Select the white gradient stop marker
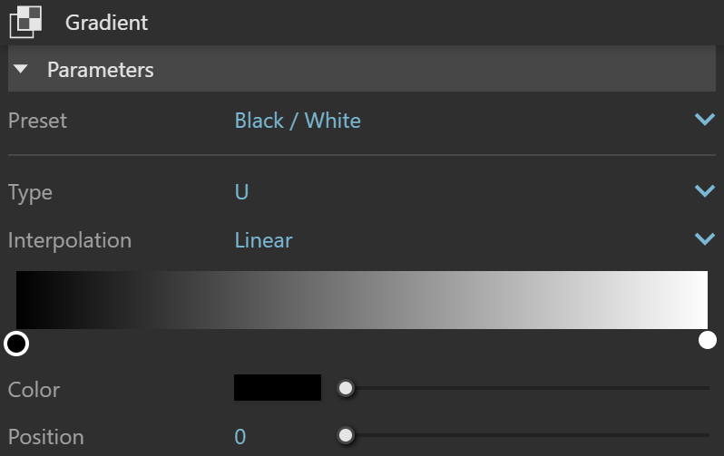 [708, 340]
